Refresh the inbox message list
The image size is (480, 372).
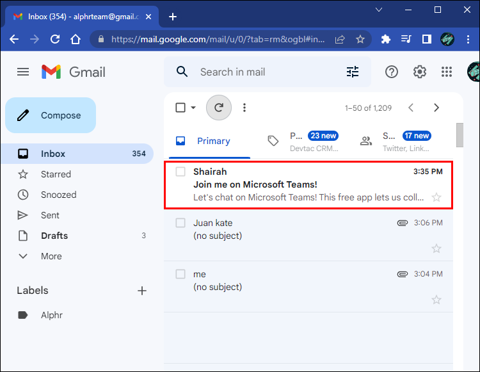(219, 108)
